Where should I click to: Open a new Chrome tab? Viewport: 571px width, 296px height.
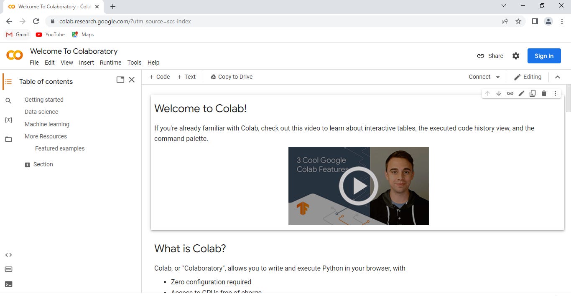tap(113, 7)
